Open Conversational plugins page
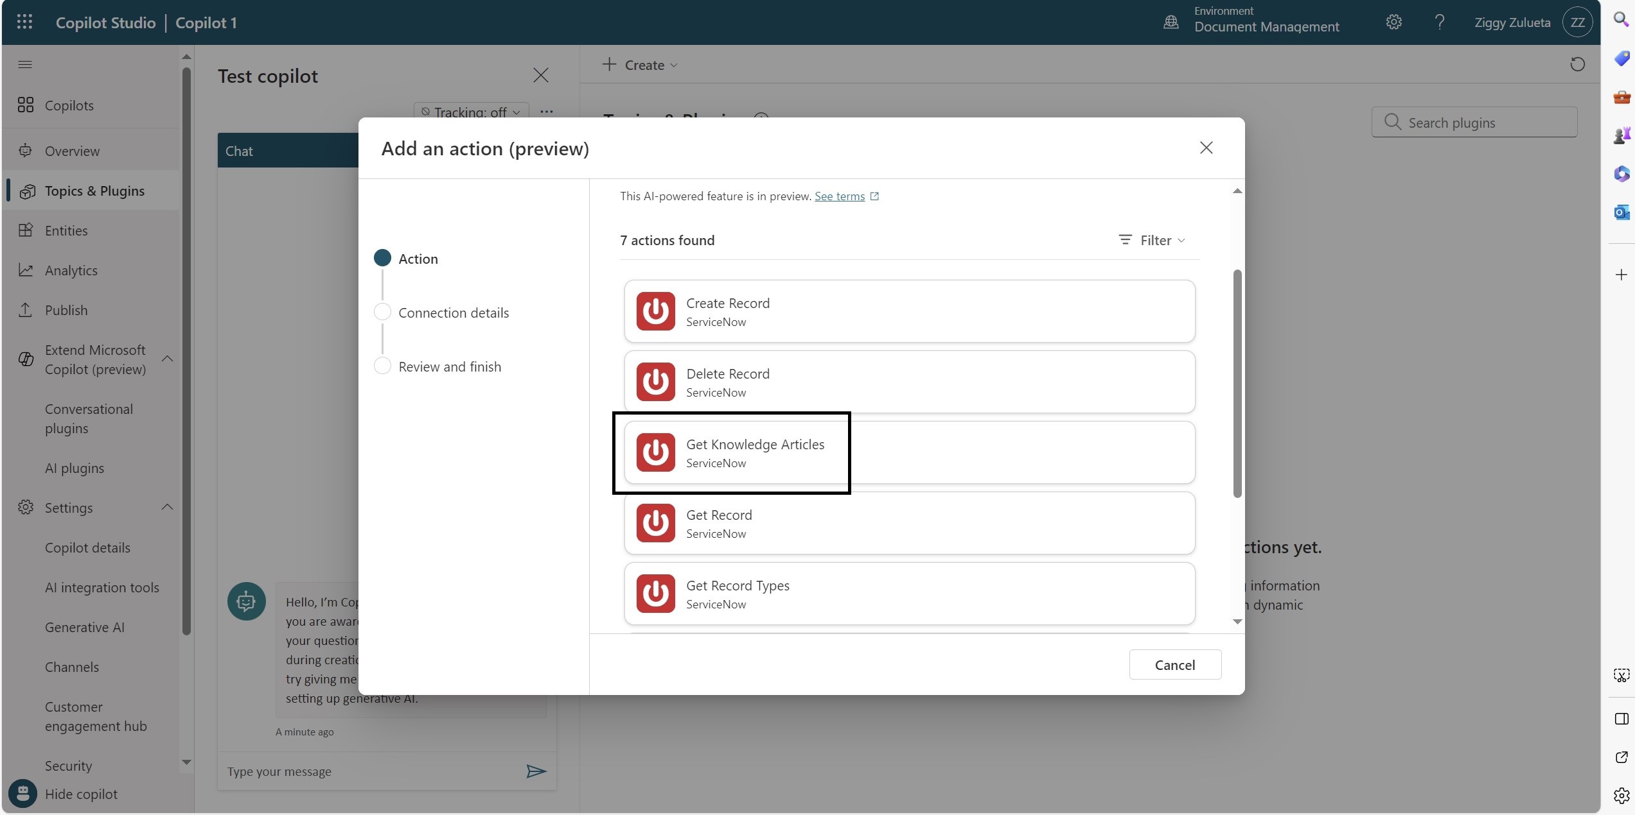Screen dimensions: 1635x815 89,418
